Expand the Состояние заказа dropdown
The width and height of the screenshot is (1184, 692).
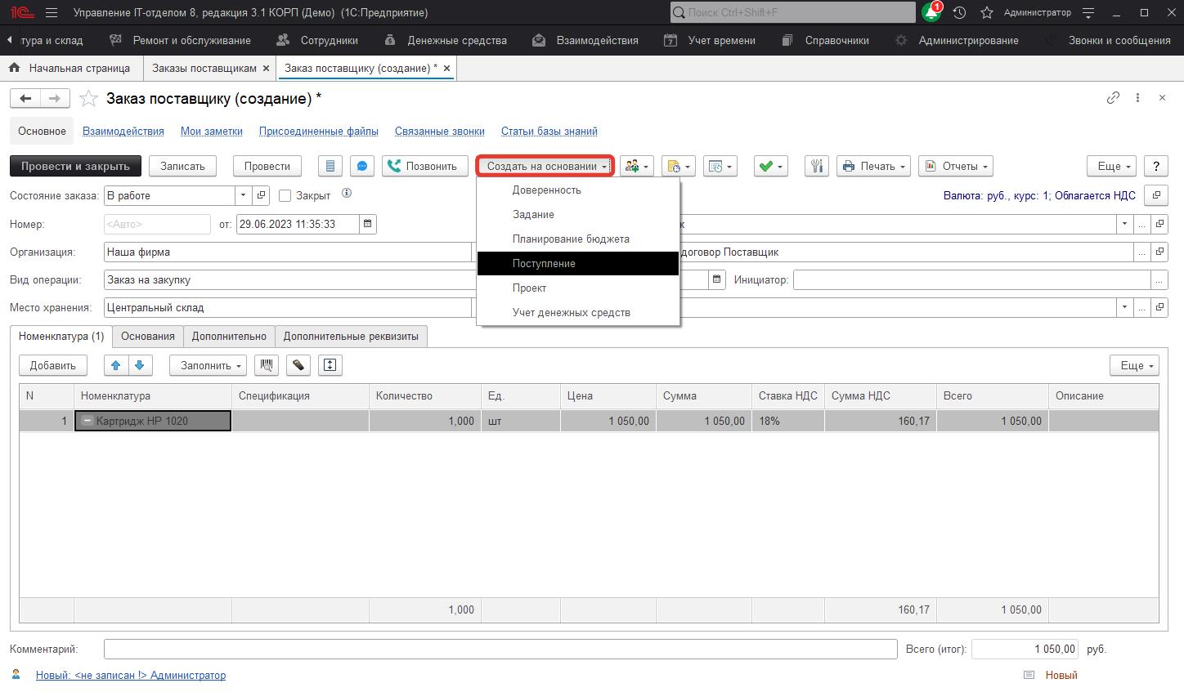click(243, 196)
